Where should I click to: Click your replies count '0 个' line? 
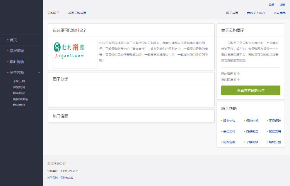click(x=230, y=80)
